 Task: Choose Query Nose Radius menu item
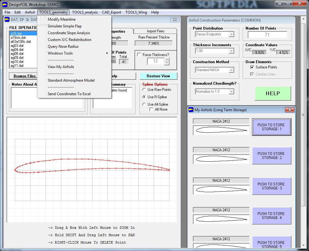click(74, 47)
